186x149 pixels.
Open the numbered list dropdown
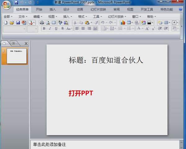coord(122,28)
